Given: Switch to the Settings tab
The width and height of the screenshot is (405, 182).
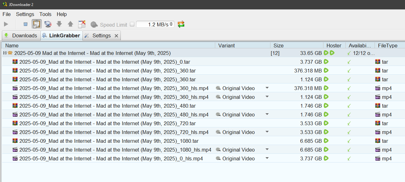Looking at the screenshot, I should (x=101, y=35).
